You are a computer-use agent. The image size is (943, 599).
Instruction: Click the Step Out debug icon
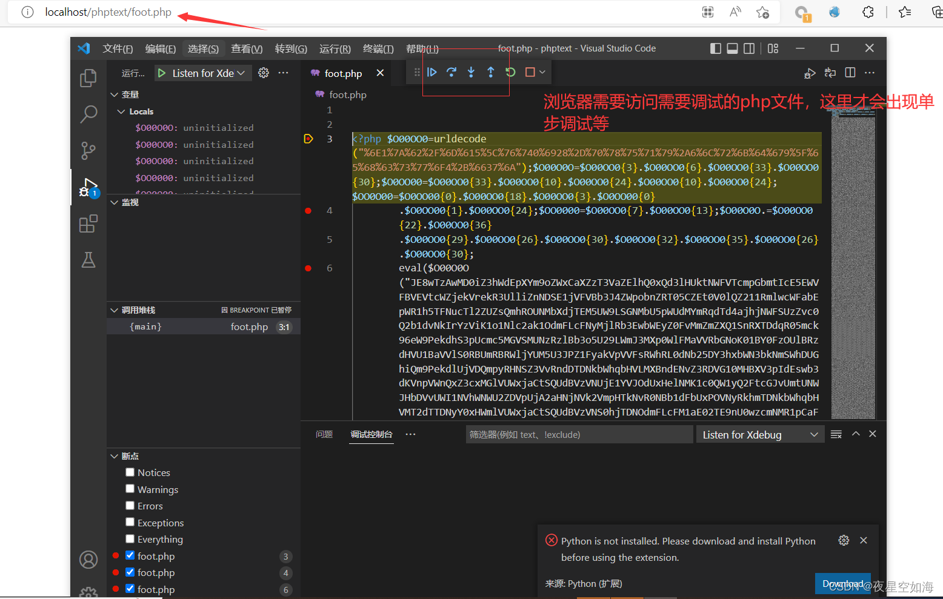(491, 72)
